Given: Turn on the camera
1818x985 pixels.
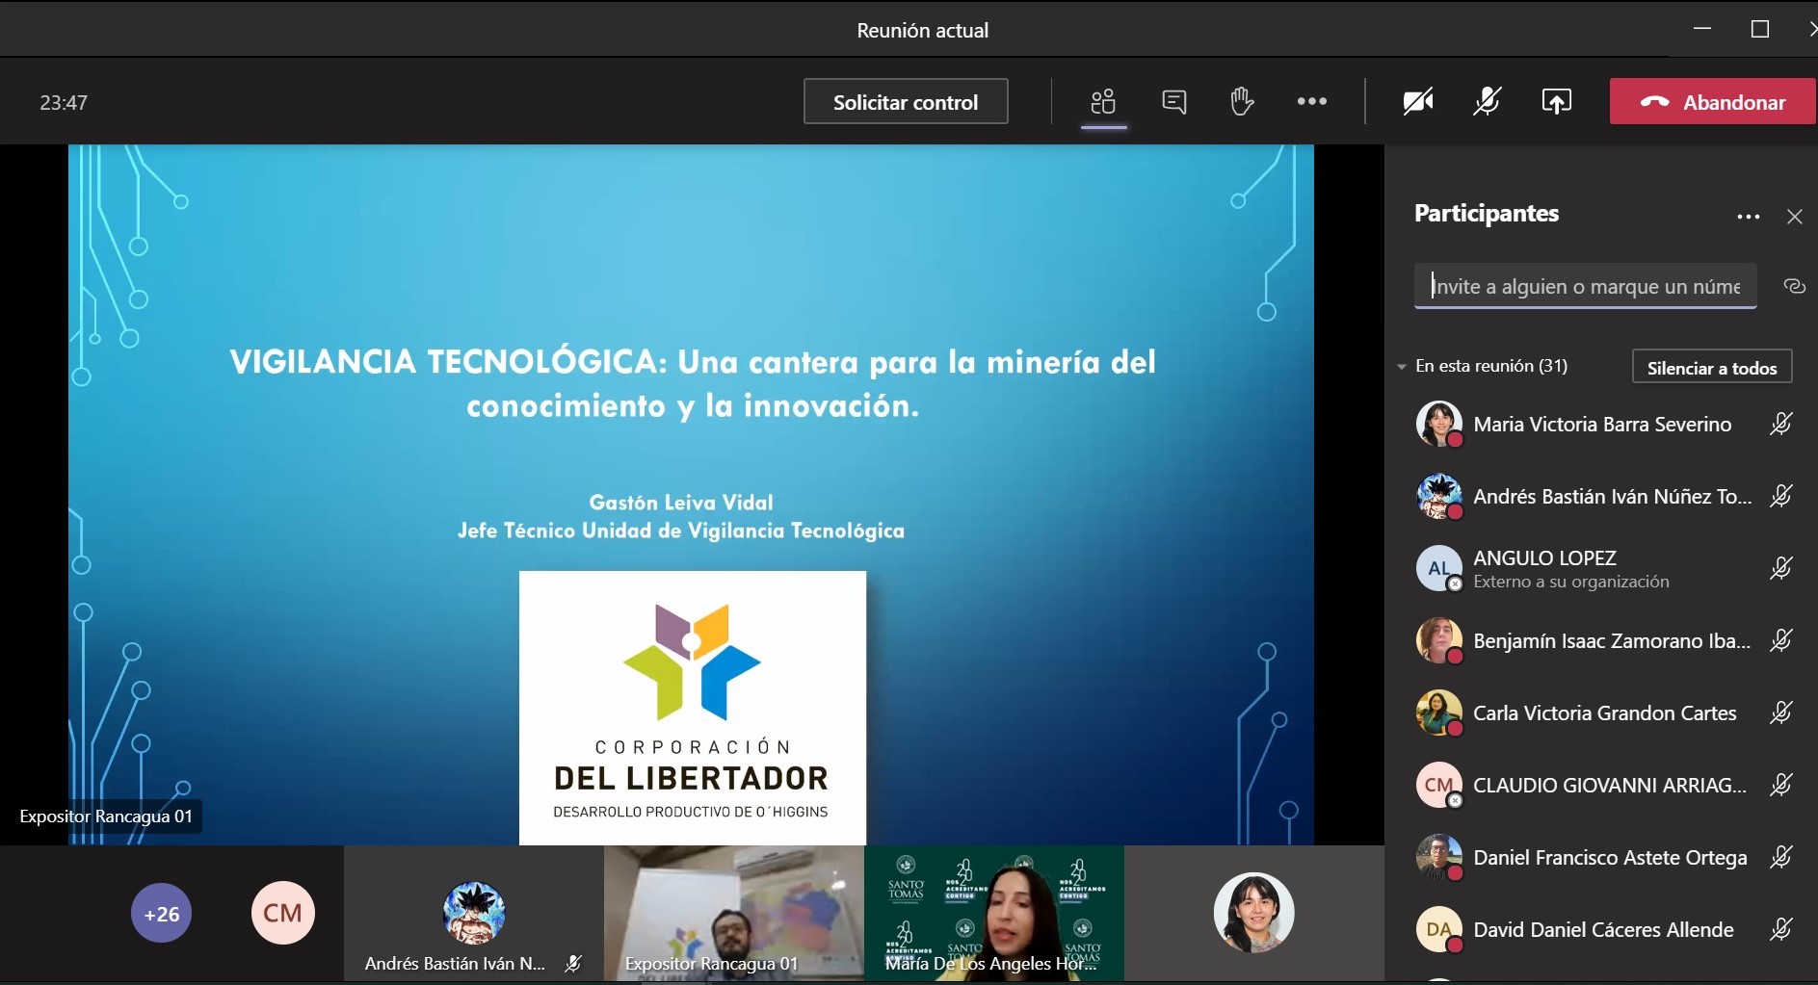Looking at the screenshot, I should (x=1417, y=102).
